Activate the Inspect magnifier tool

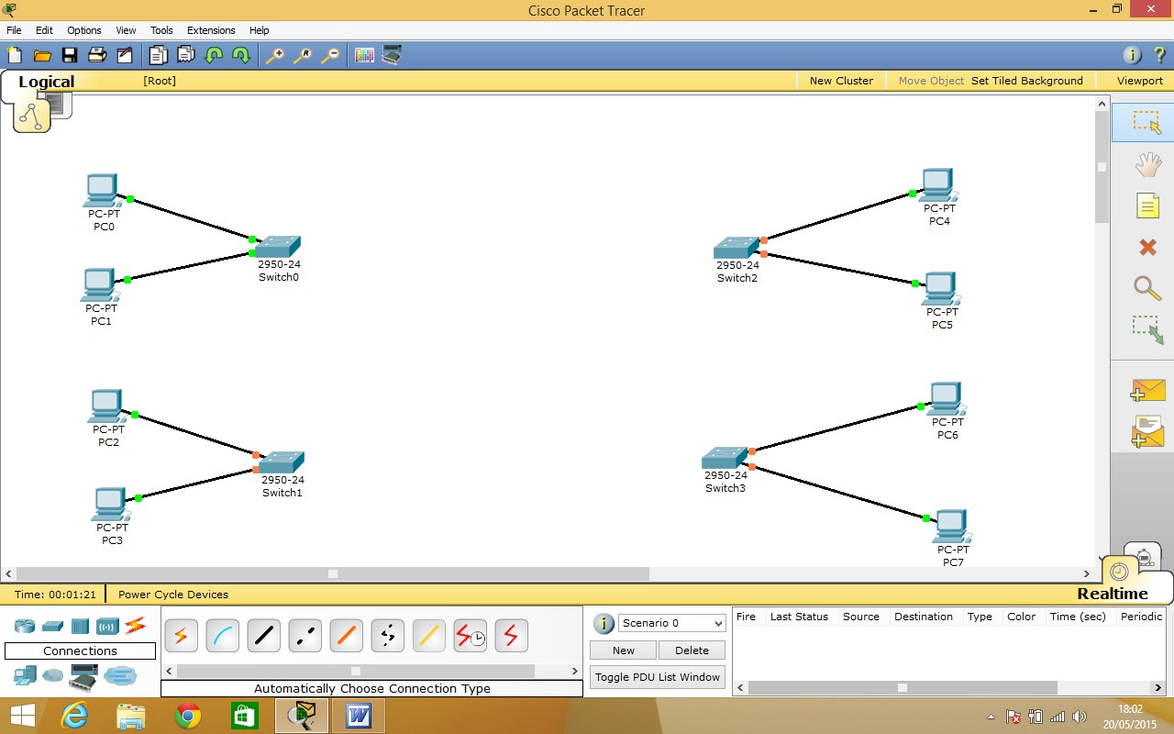(1147, 288)
